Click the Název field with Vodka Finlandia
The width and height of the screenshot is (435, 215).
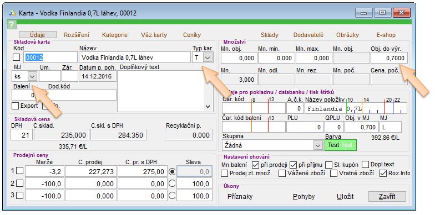pos(135,57)
